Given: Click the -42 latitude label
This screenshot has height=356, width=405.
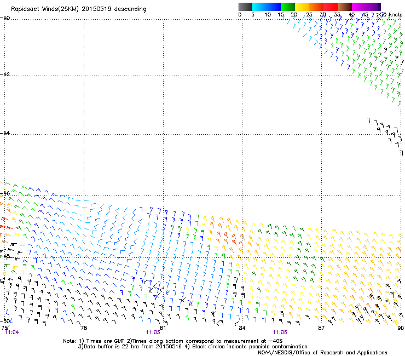Looking at the screenshot, I should [x=5, y=74].
